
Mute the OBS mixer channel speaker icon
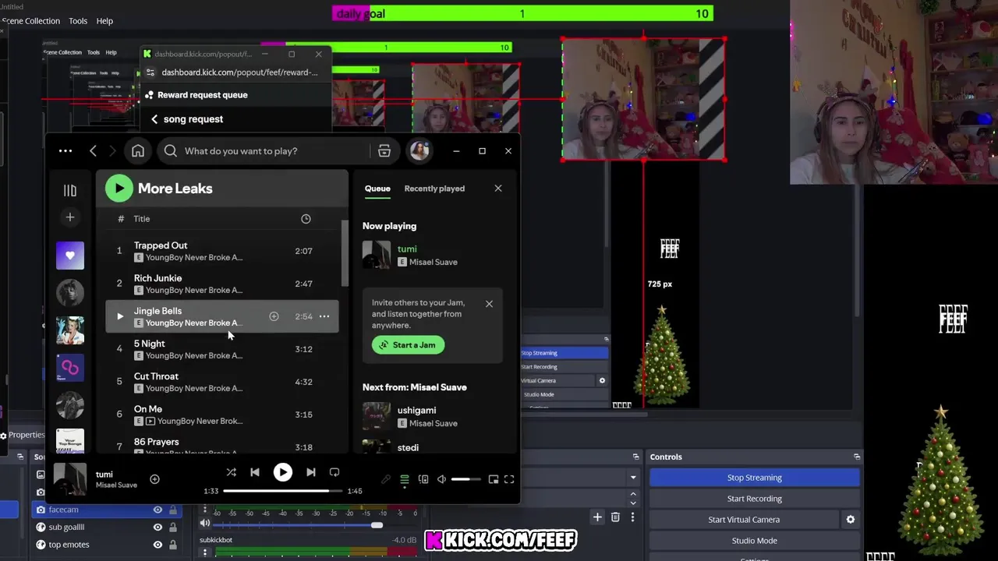point(205,524)
